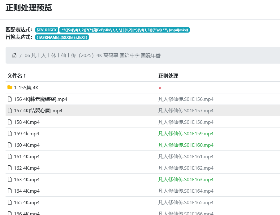Click the long regex expression badge
Screen dimensions: 280x215
124,30
